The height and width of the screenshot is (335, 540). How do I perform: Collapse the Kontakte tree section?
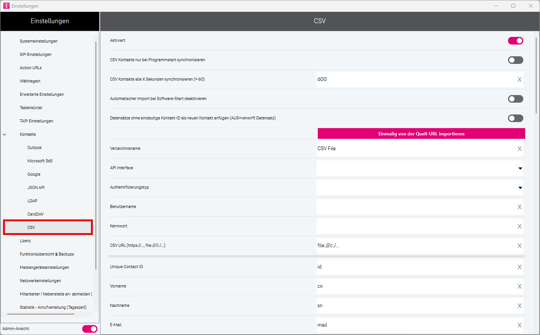tap(5, 134)
